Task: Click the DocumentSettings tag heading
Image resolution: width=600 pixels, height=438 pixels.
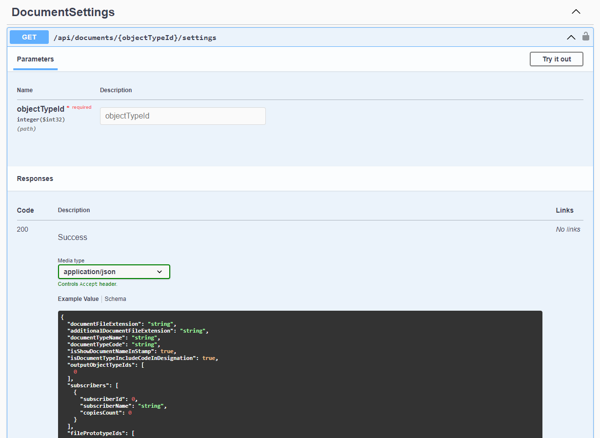Action: 63,12
